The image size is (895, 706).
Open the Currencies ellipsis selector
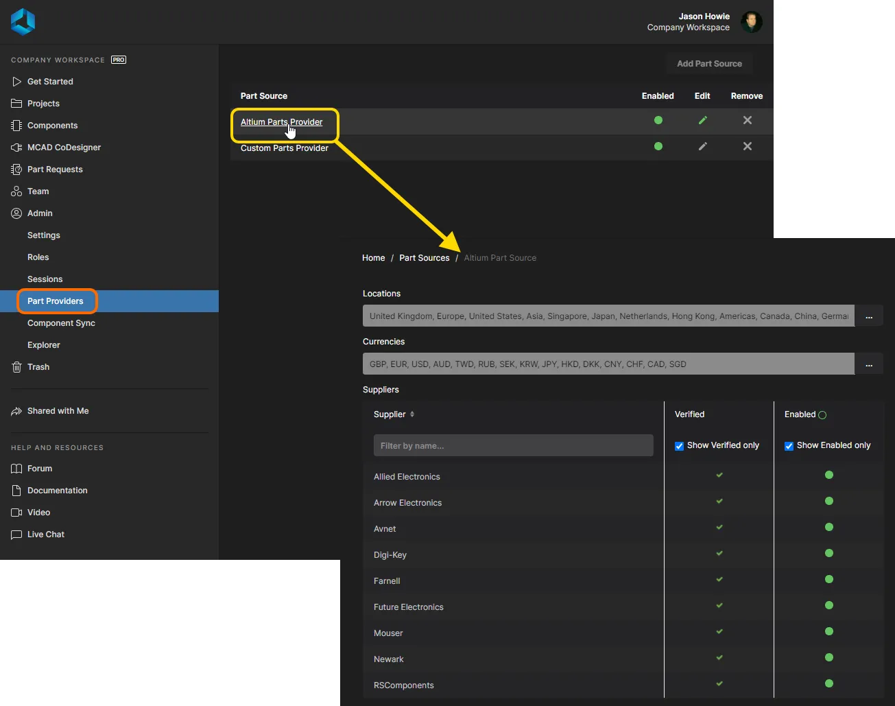[x=869, y=364]
